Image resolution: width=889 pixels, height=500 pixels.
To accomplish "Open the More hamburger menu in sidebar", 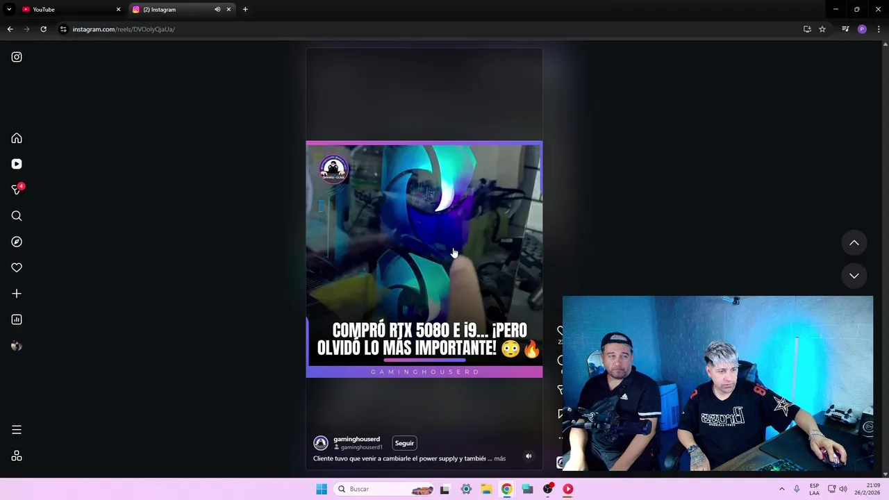I will pos(17,430).
